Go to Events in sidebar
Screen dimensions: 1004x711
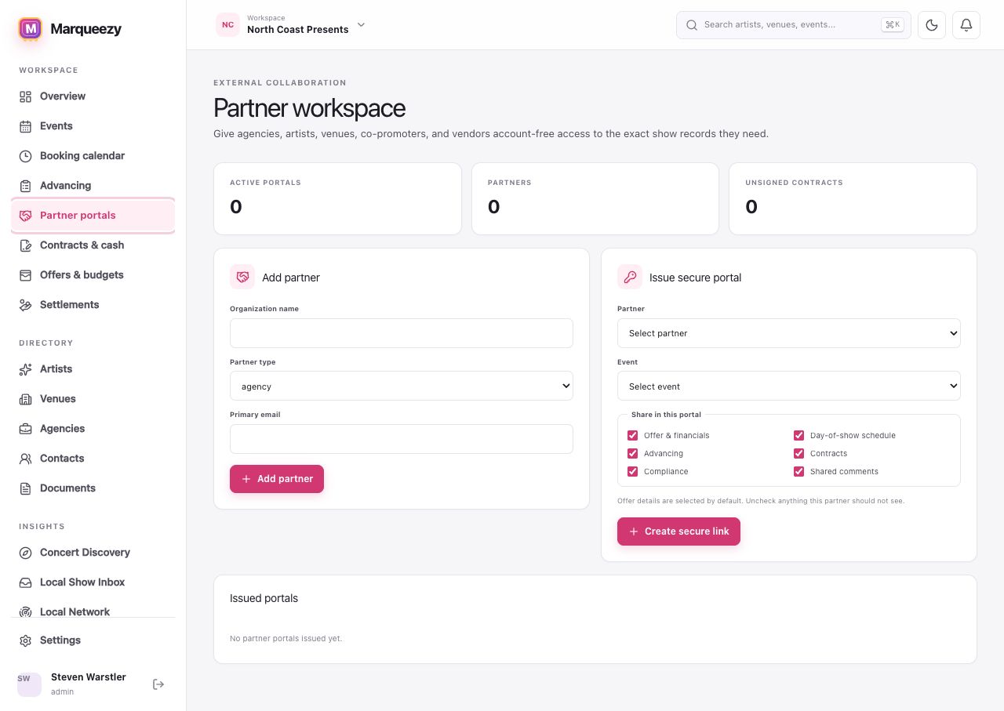93,126
